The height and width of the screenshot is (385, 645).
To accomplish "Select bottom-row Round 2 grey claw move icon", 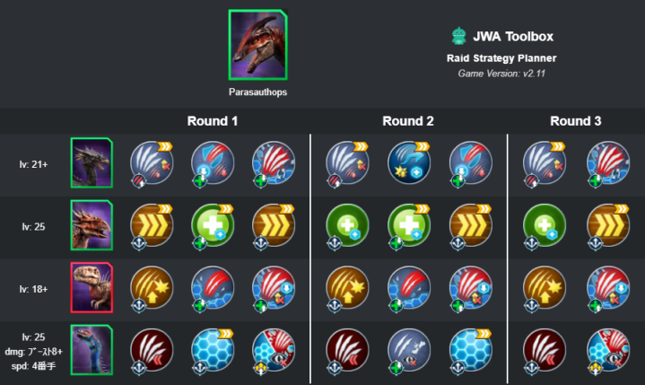I will [x=409, y=351].
